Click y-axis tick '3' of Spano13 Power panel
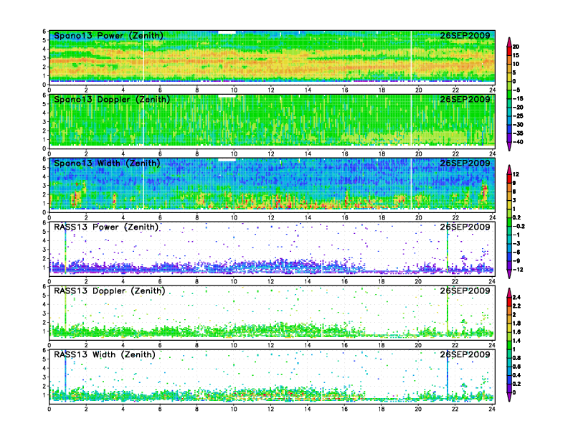 [x=44, y=58]
